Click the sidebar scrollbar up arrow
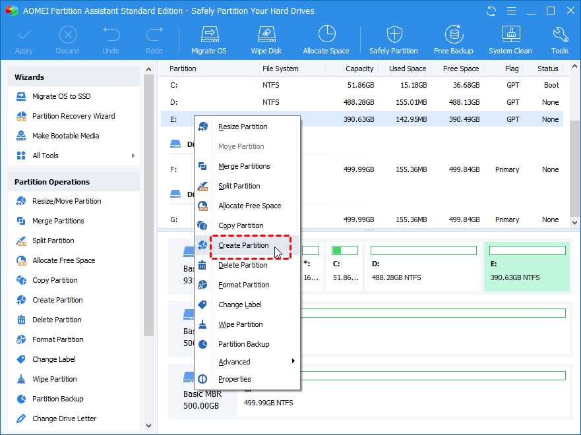The image size is (581, 435). 148,69
